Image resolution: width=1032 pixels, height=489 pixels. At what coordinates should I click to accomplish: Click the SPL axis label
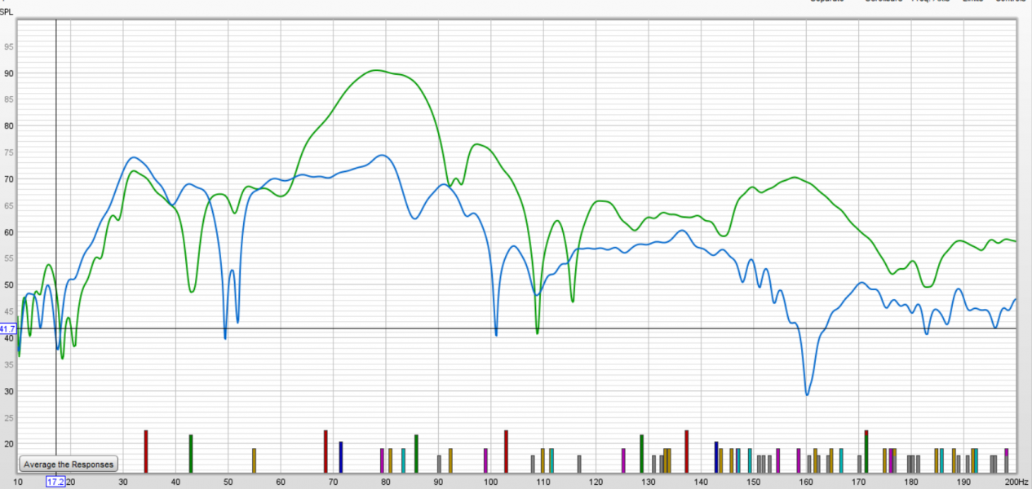pyautogui.click(x=7, y=12)
